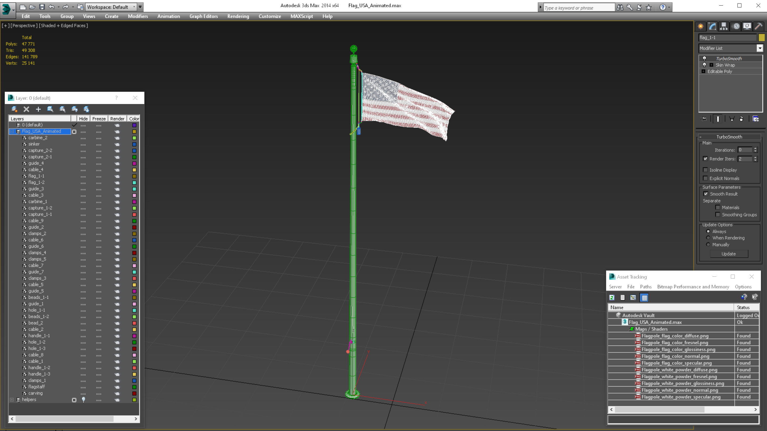The image size is (767, 431).
Task: Click Delete layer X icon in Layer dialog
Action: [26, 109]
